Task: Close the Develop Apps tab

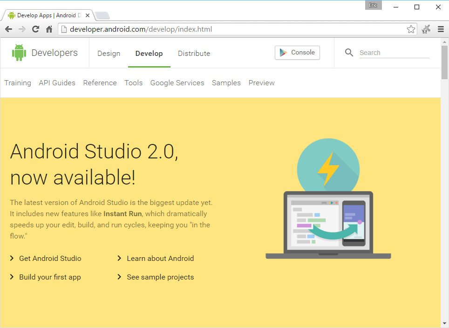Action: [x=88, y=15]
